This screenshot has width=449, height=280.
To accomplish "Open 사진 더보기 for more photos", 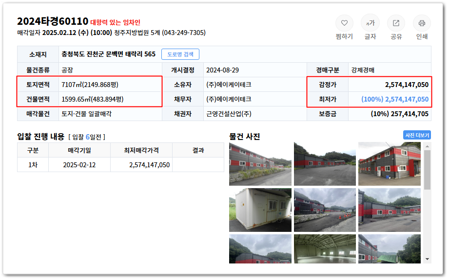I will (x=417, y=135).
